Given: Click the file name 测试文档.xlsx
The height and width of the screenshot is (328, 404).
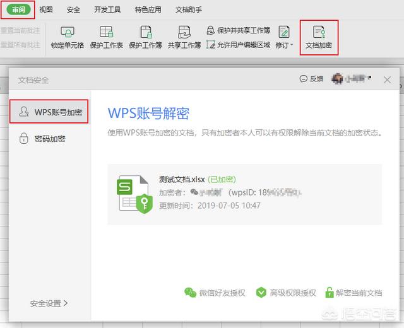Looking at the screenshot, I should [182, 179].
